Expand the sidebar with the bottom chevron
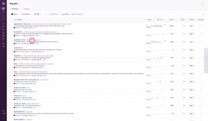 point(3,118)
